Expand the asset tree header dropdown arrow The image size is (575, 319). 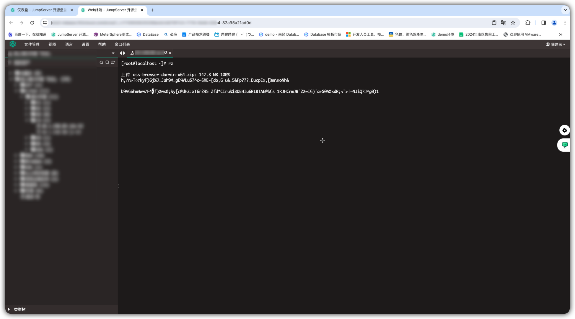pos(113,53)
